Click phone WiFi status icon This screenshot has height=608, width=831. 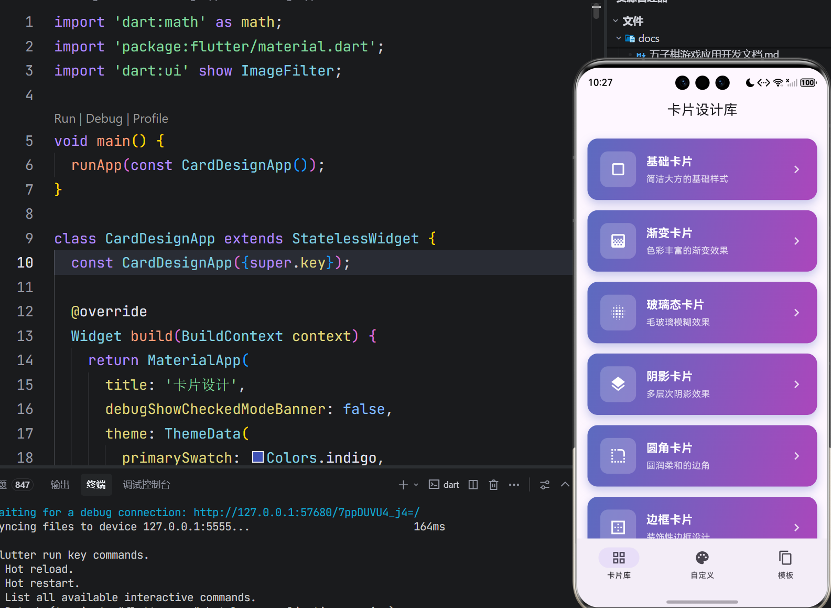click(778, 82)
